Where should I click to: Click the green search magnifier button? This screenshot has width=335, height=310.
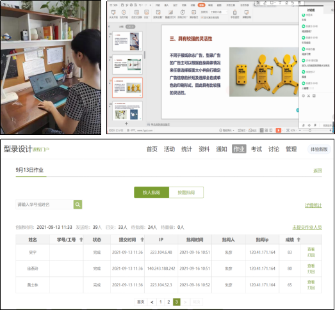tap(78, 205)
